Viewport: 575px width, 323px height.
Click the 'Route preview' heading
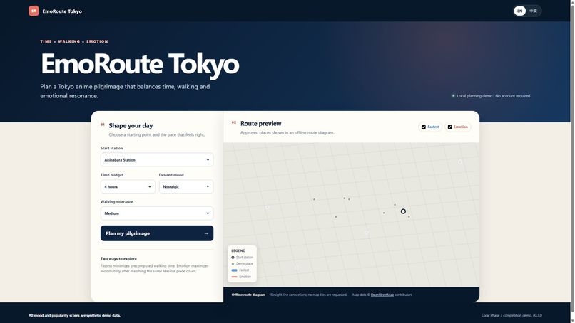pyautogui.click(x=260, y=124)
